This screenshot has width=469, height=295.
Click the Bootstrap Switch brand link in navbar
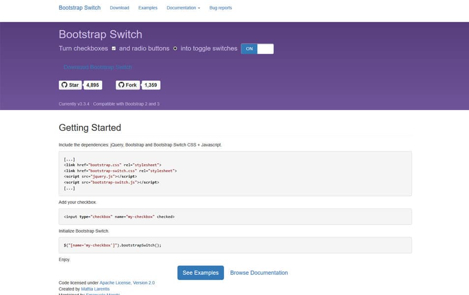[x=80, y=8]
